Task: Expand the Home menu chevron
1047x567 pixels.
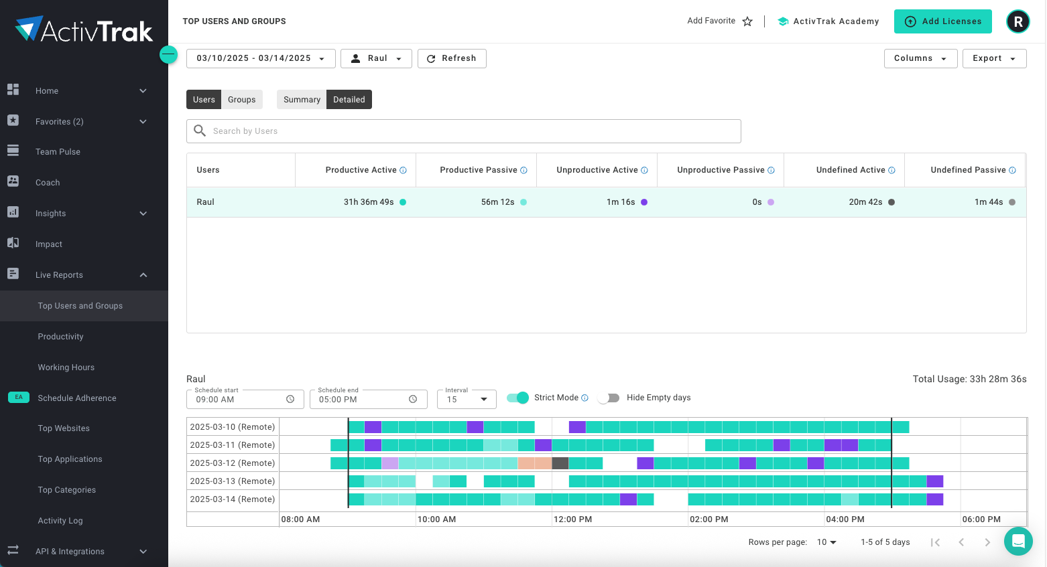Action: pos(143,90)
